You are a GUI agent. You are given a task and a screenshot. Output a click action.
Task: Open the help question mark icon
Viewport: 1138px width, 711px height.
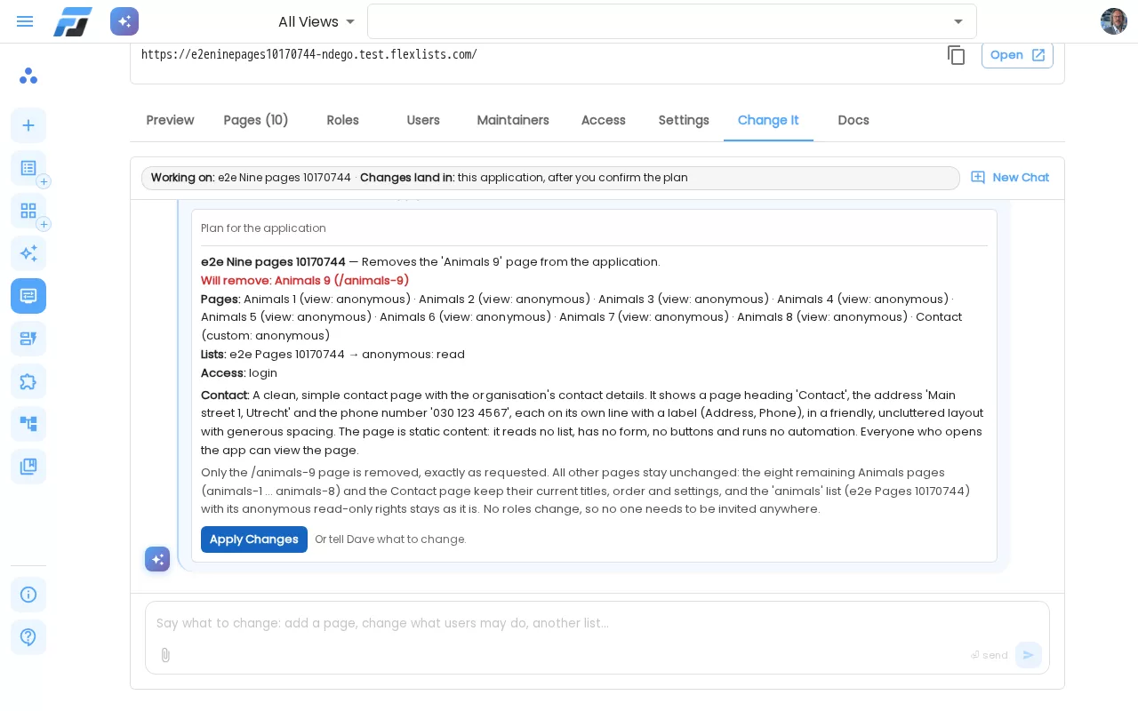28,637
